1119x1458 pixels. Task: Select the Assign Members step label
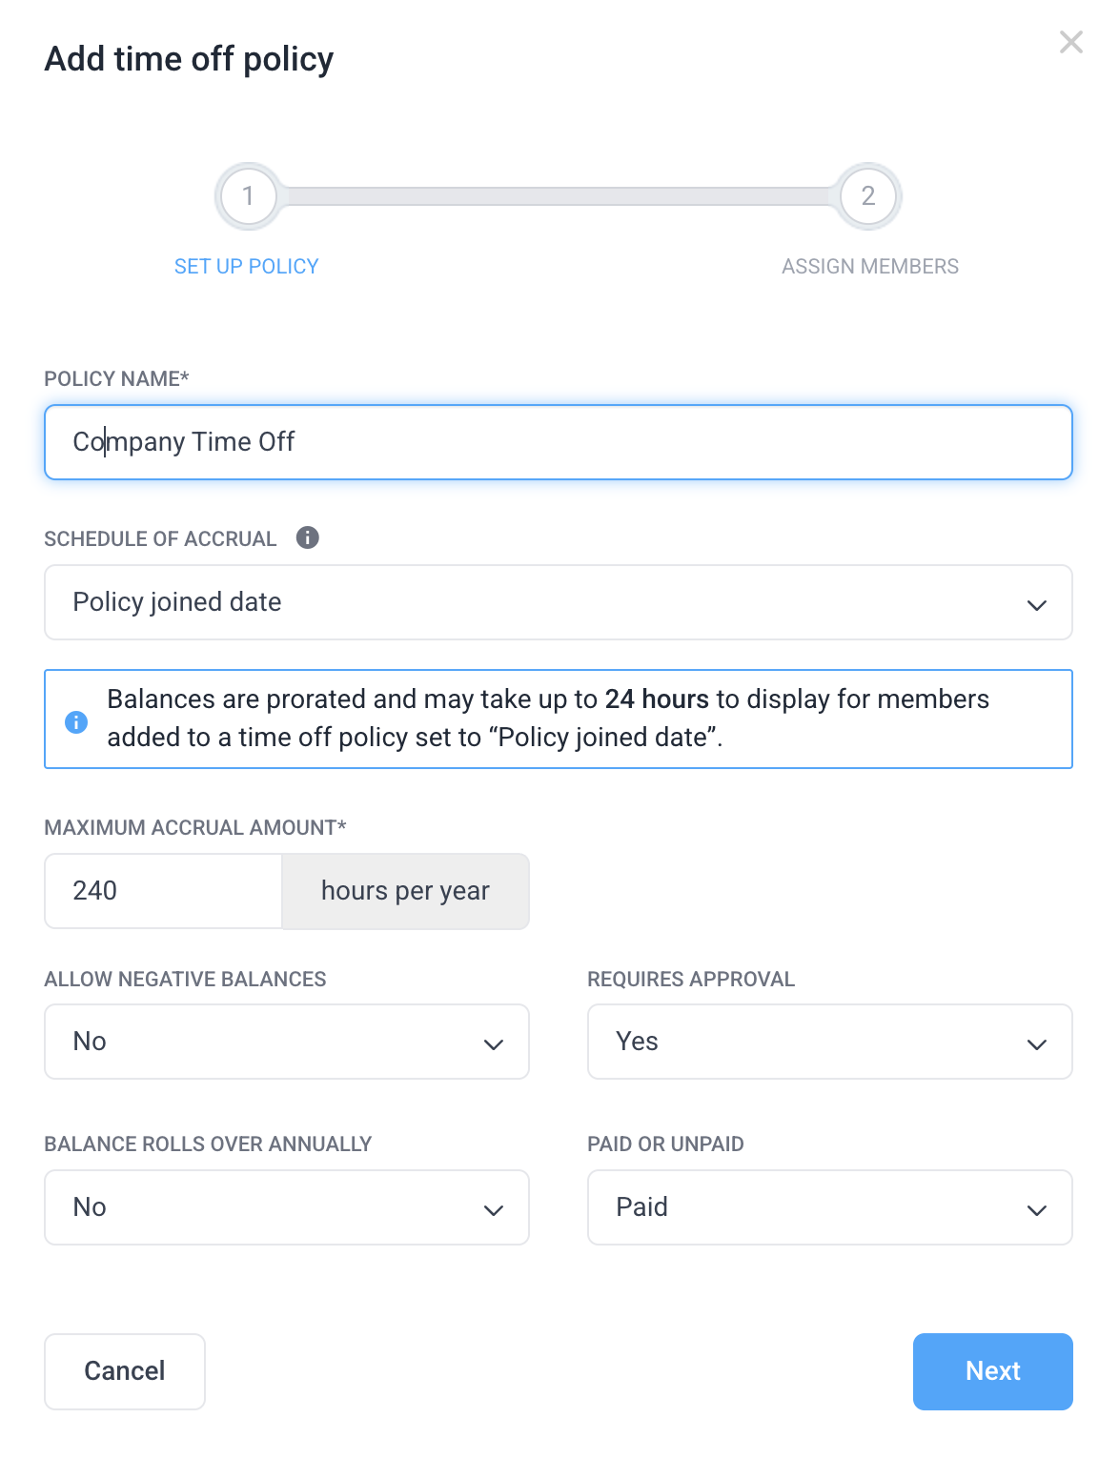pos(869,267)
